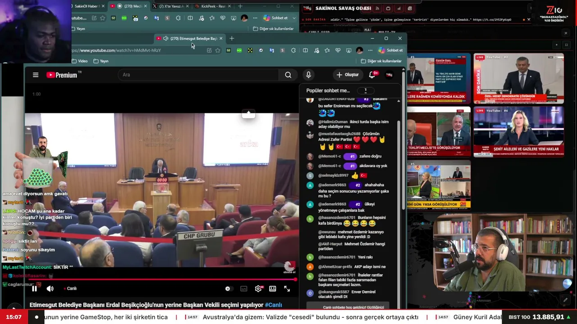This screenshot has height=324, width=577.
Task: Mute the video with the speaker icon
Action: click(50, 288)
